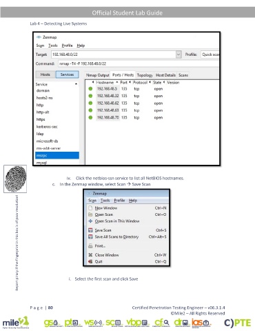
Task: Click the red Quit icon in Scan menu
Action: point(90,261)
